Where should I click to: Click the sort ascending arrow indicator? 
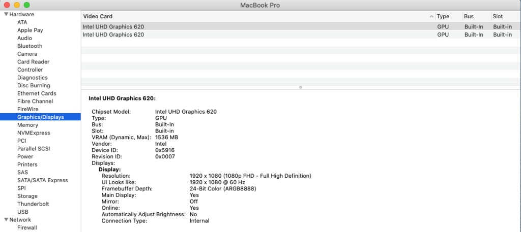431,16
